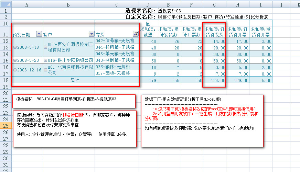Viewport: 300px width, 172px height.
Task: Select row 18 header
Action: [x=6, y=80]
